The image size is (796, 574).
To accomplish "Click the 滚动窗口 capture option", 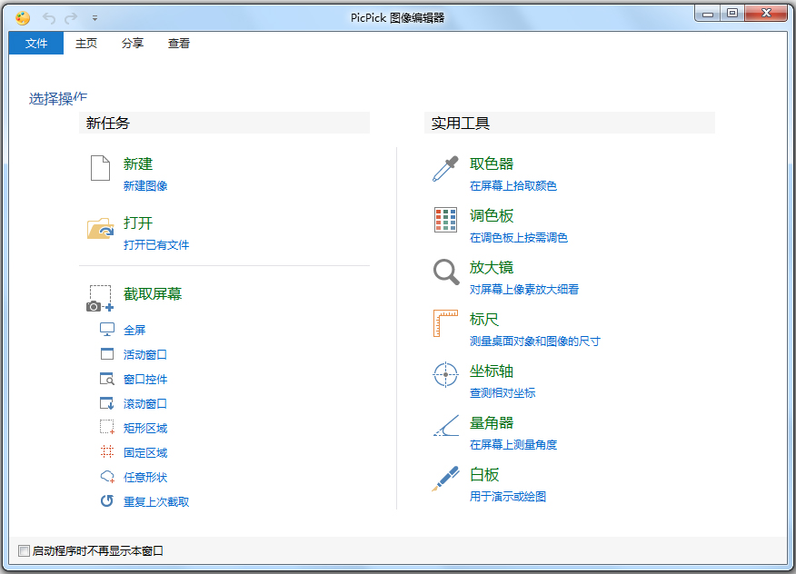I will click(144, 403).
